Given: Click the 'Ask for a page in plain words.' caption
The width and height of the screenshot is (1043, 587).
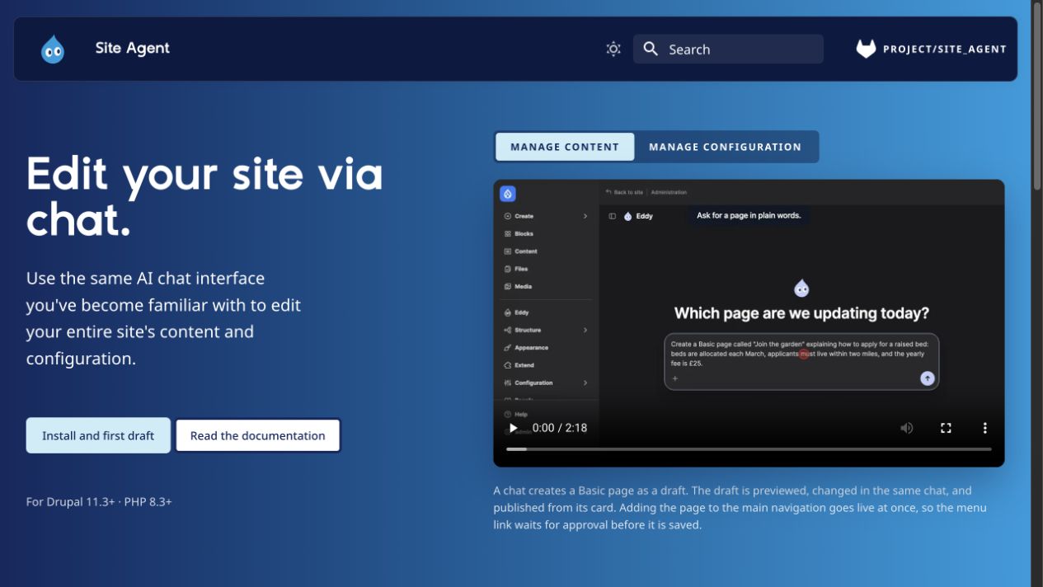Looking at the screenshot, I should 749,215.
